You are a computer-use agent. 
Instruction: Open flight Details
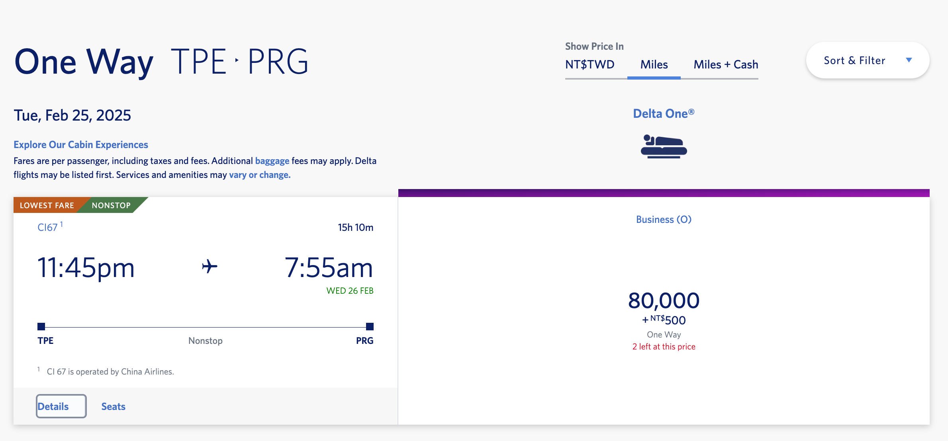click(x=61, y=406)
